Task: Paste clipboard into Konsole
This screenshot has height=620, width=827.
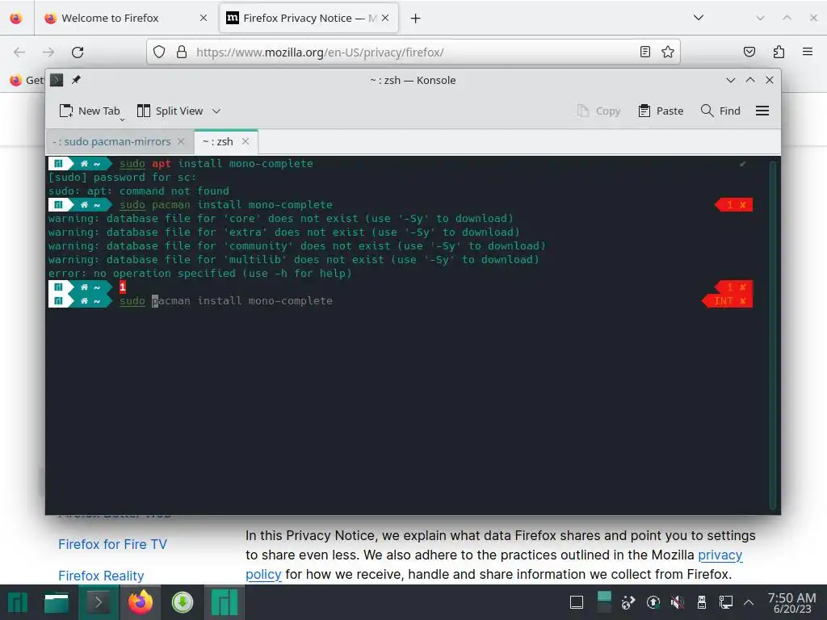Action: click(661, 111)
